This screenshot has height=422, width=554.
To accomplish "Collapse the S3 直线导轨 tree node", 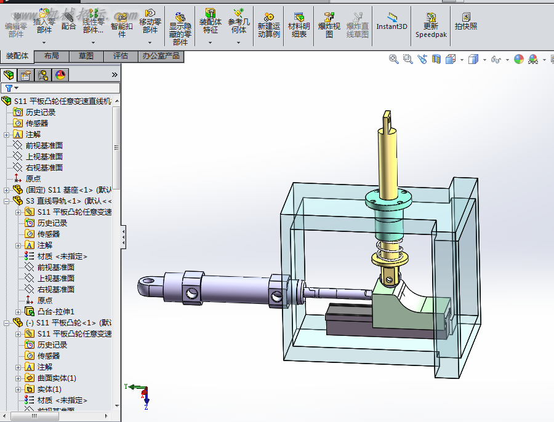I will 6,201.
